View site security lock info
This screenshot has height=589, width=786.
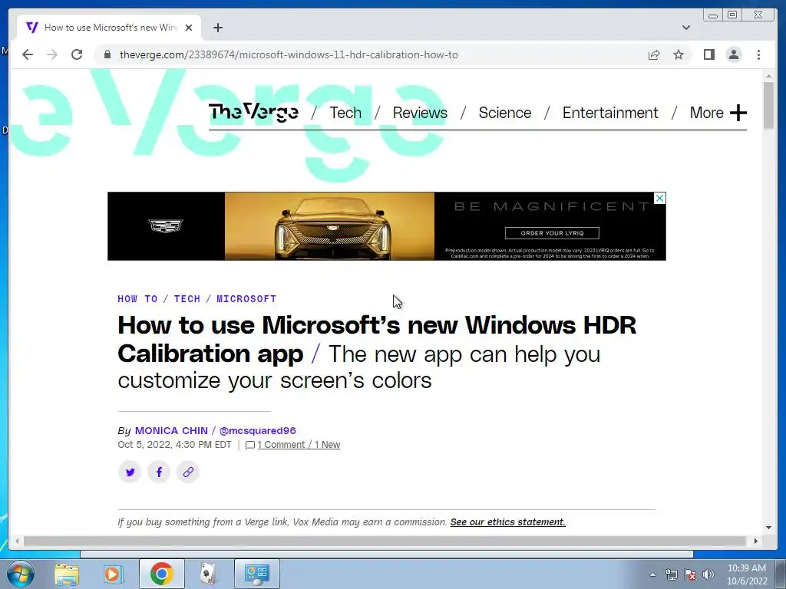tap(107, 54)
